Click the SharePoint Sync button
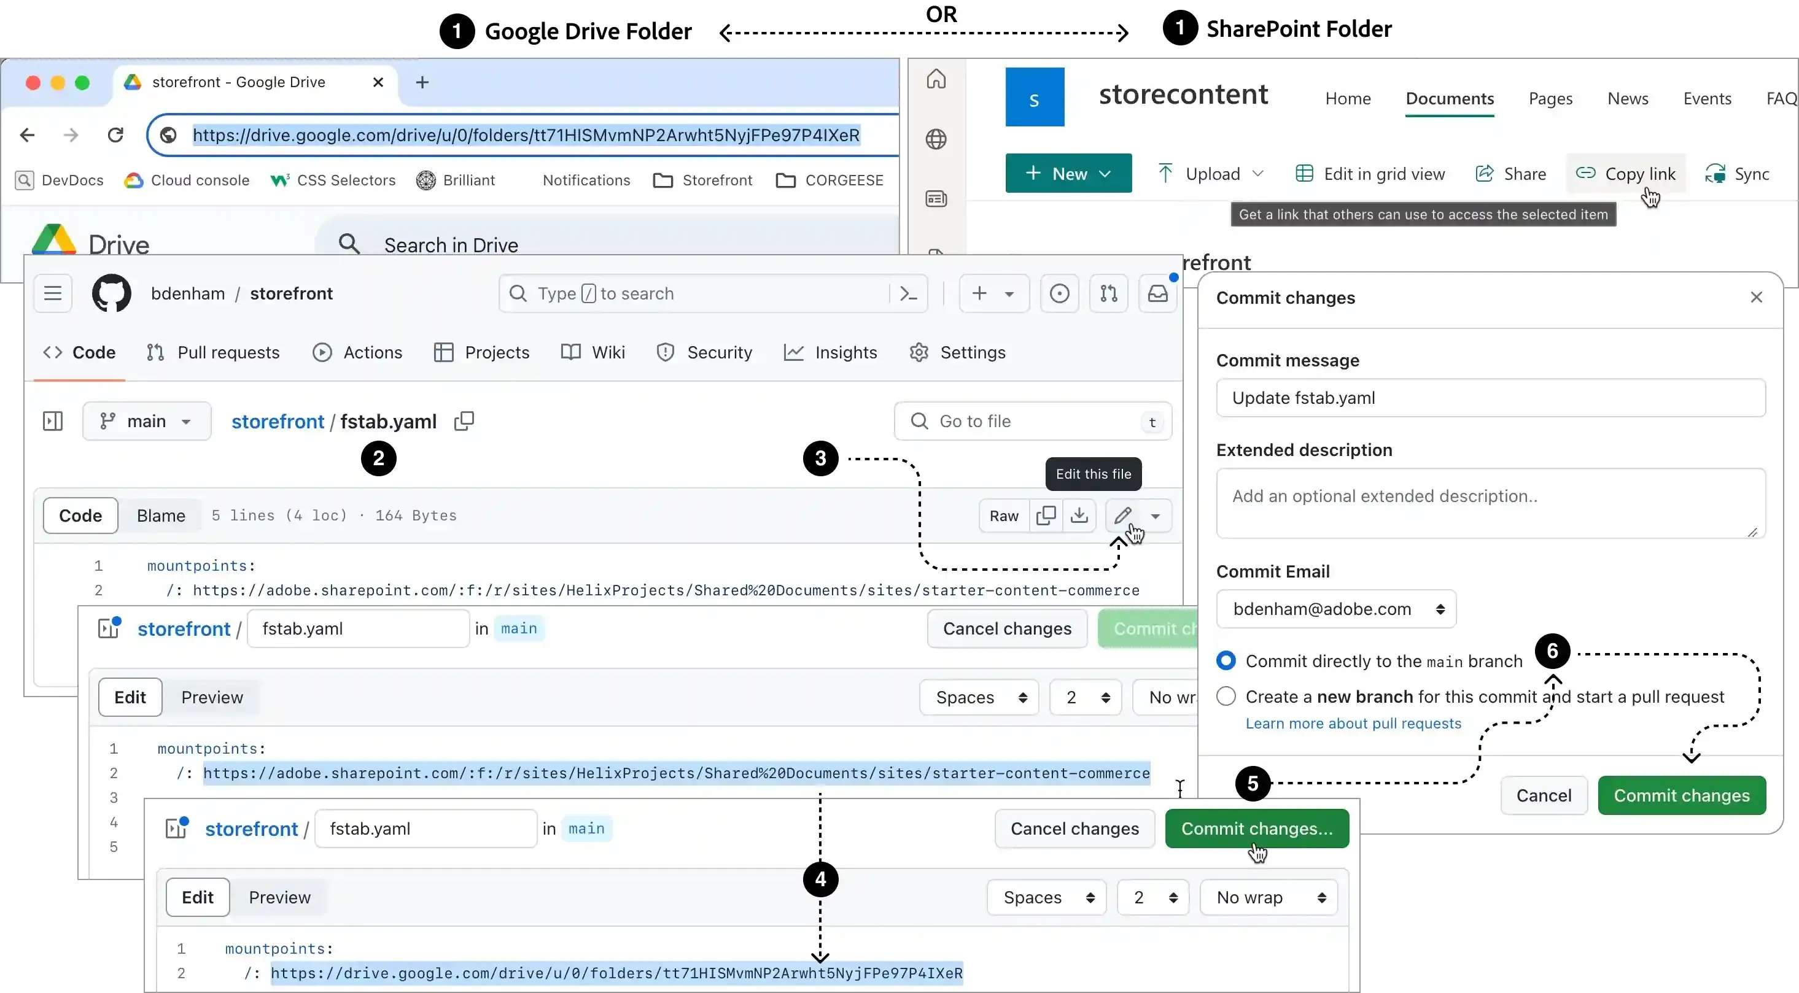The width and height of the screenshot is (1799, 993). (1737, 173)
